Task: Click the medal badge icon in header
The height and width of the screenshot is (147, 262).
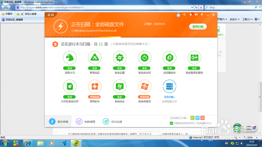Action: coord(178,15)
